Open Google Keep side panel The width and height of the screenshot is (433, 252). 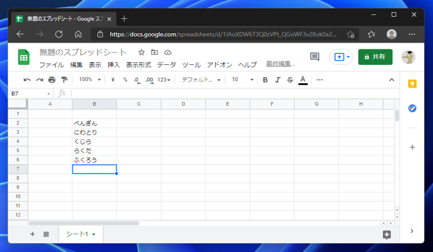[412, 84]
